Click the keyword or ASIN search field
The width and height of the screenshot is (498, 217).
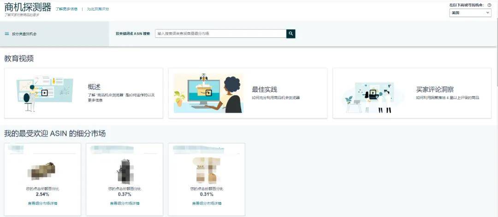click(x=221, y=34)
